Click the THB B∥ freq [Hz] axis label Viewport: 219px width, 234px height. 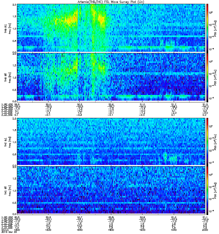(8, 78)
